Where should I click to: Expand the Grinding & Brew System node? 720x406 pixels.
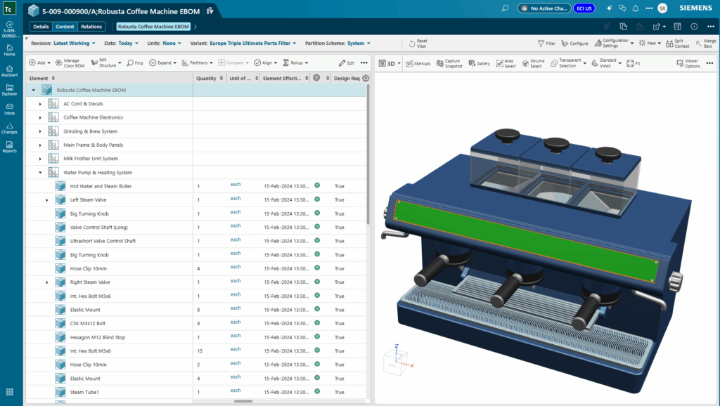click(40, 131)
